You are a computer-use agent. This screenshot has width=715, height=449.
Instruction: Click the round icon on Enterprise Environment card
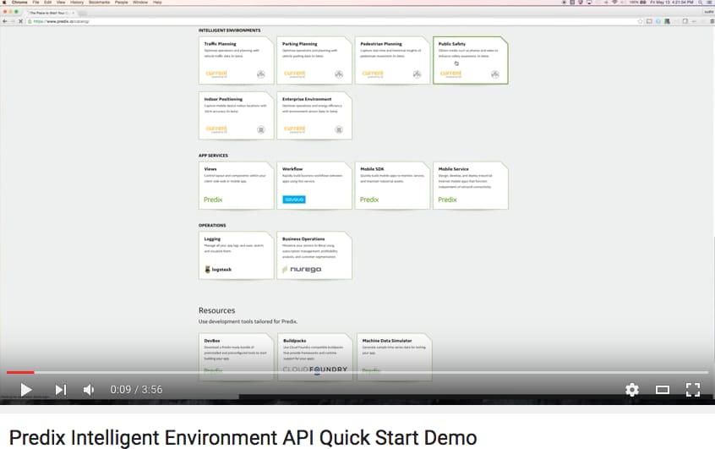[x=339, y=129]
